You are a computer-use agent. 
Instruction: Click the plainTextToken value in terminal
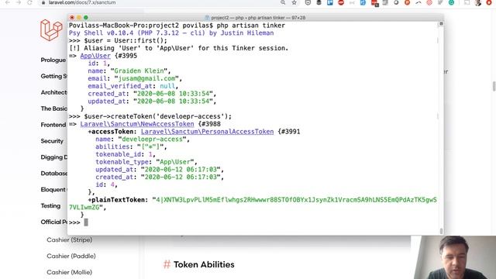point(253,204)
